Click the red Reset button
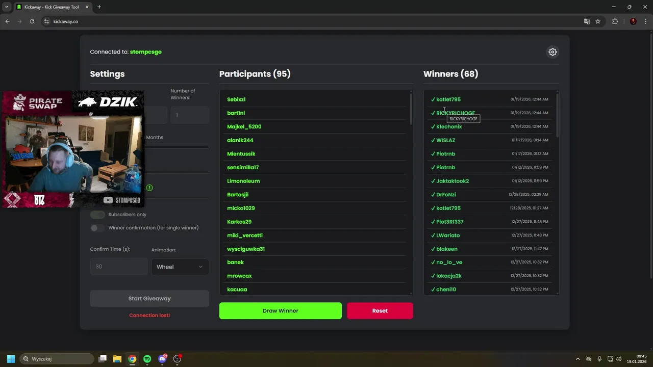The image size is (653, 367). coord(380,311)
